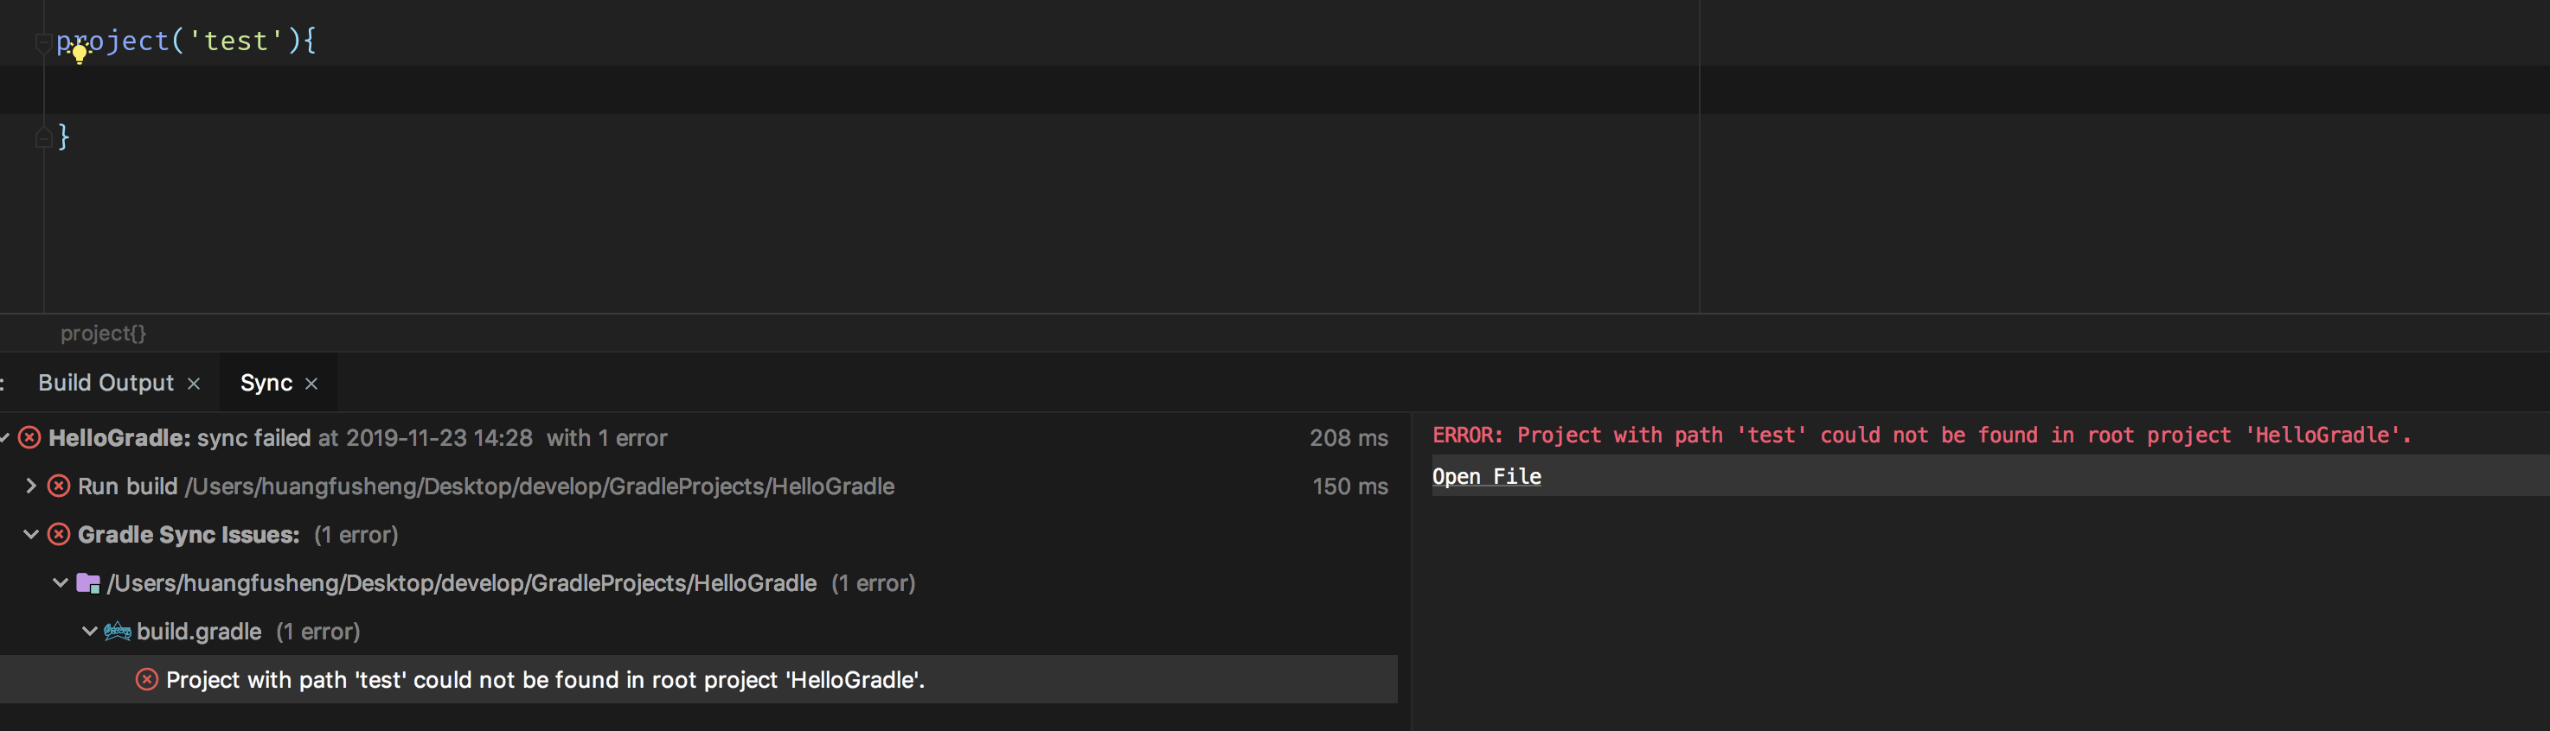The image size is (2550, 731).
Task: Expand the Run build node
Action: pos(30,486)
